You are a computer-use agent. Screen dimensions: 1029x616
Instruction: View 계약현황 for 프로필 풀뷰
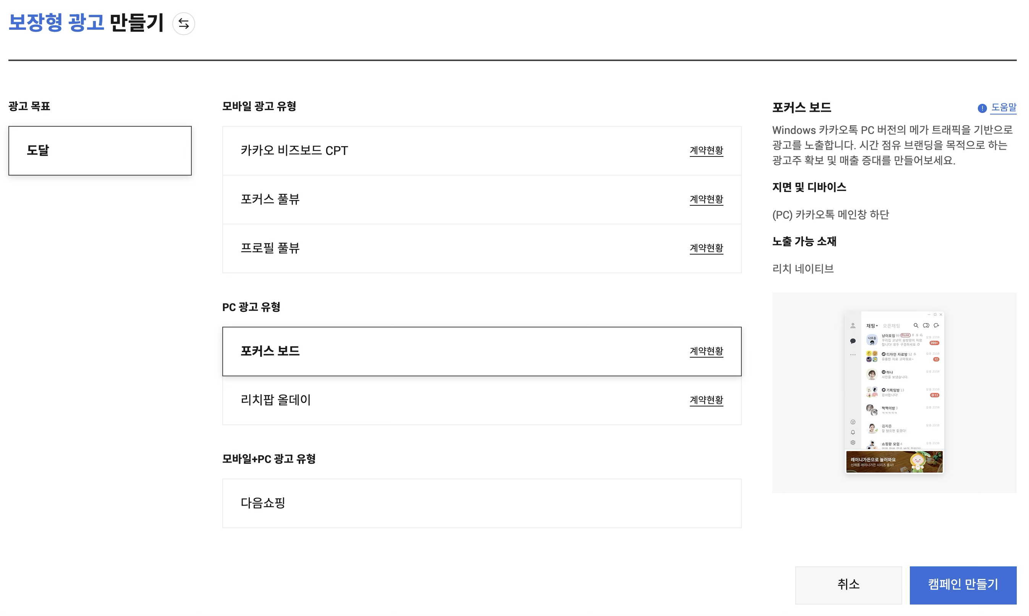coord(706,248)
